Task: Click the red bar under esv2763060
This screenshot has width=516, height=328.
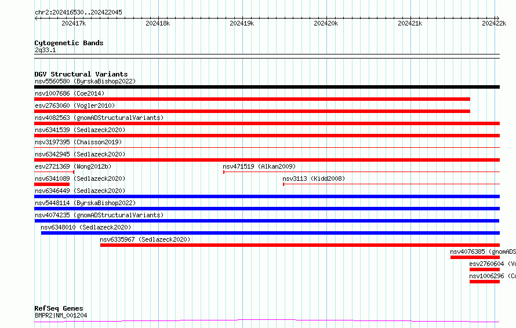Action: coord(252,111)
